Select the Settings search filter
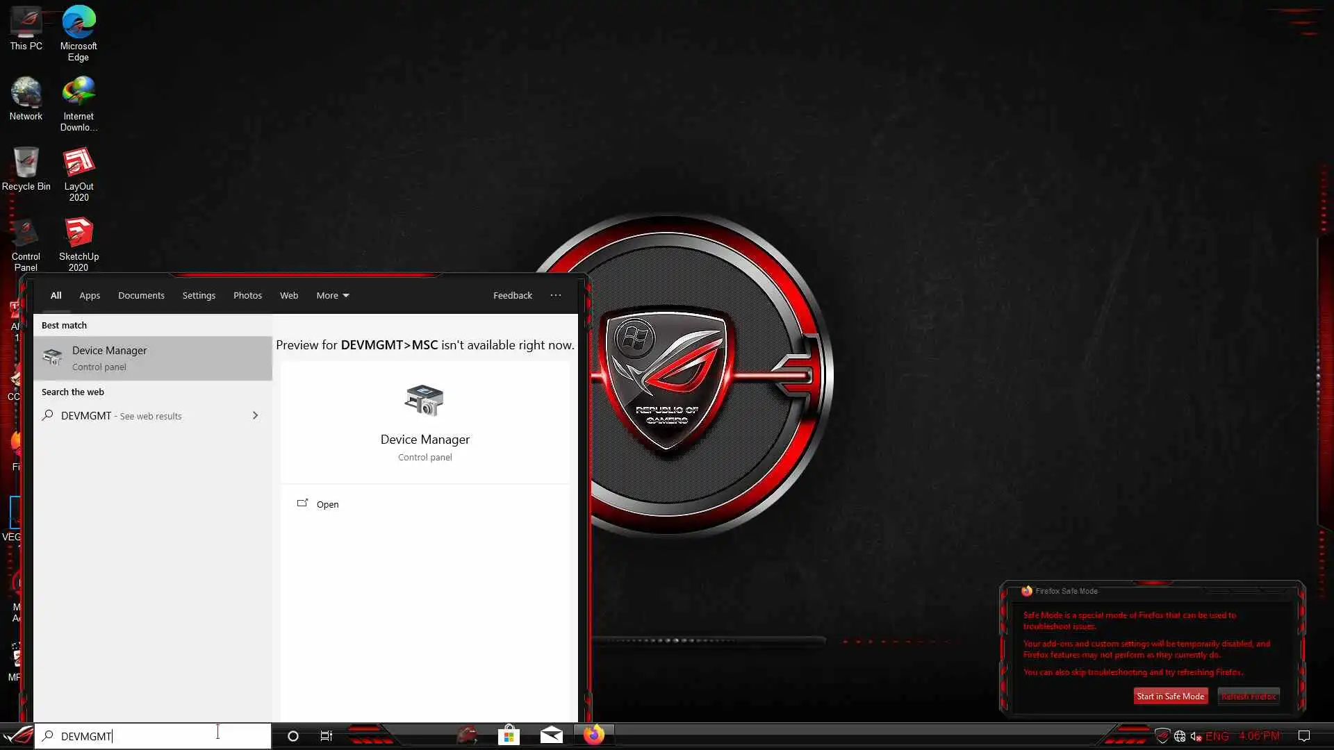The image size is (1334, 750). [x=199, y=295]
